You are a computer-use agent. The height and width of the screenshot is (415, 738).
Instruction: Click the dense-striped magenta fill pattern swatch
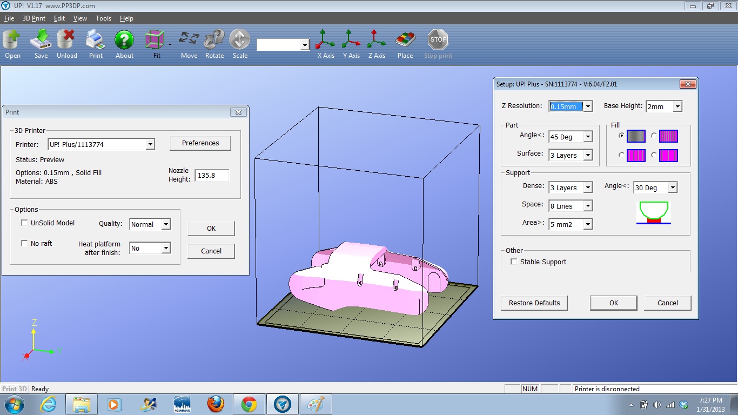tap(668, 136)
